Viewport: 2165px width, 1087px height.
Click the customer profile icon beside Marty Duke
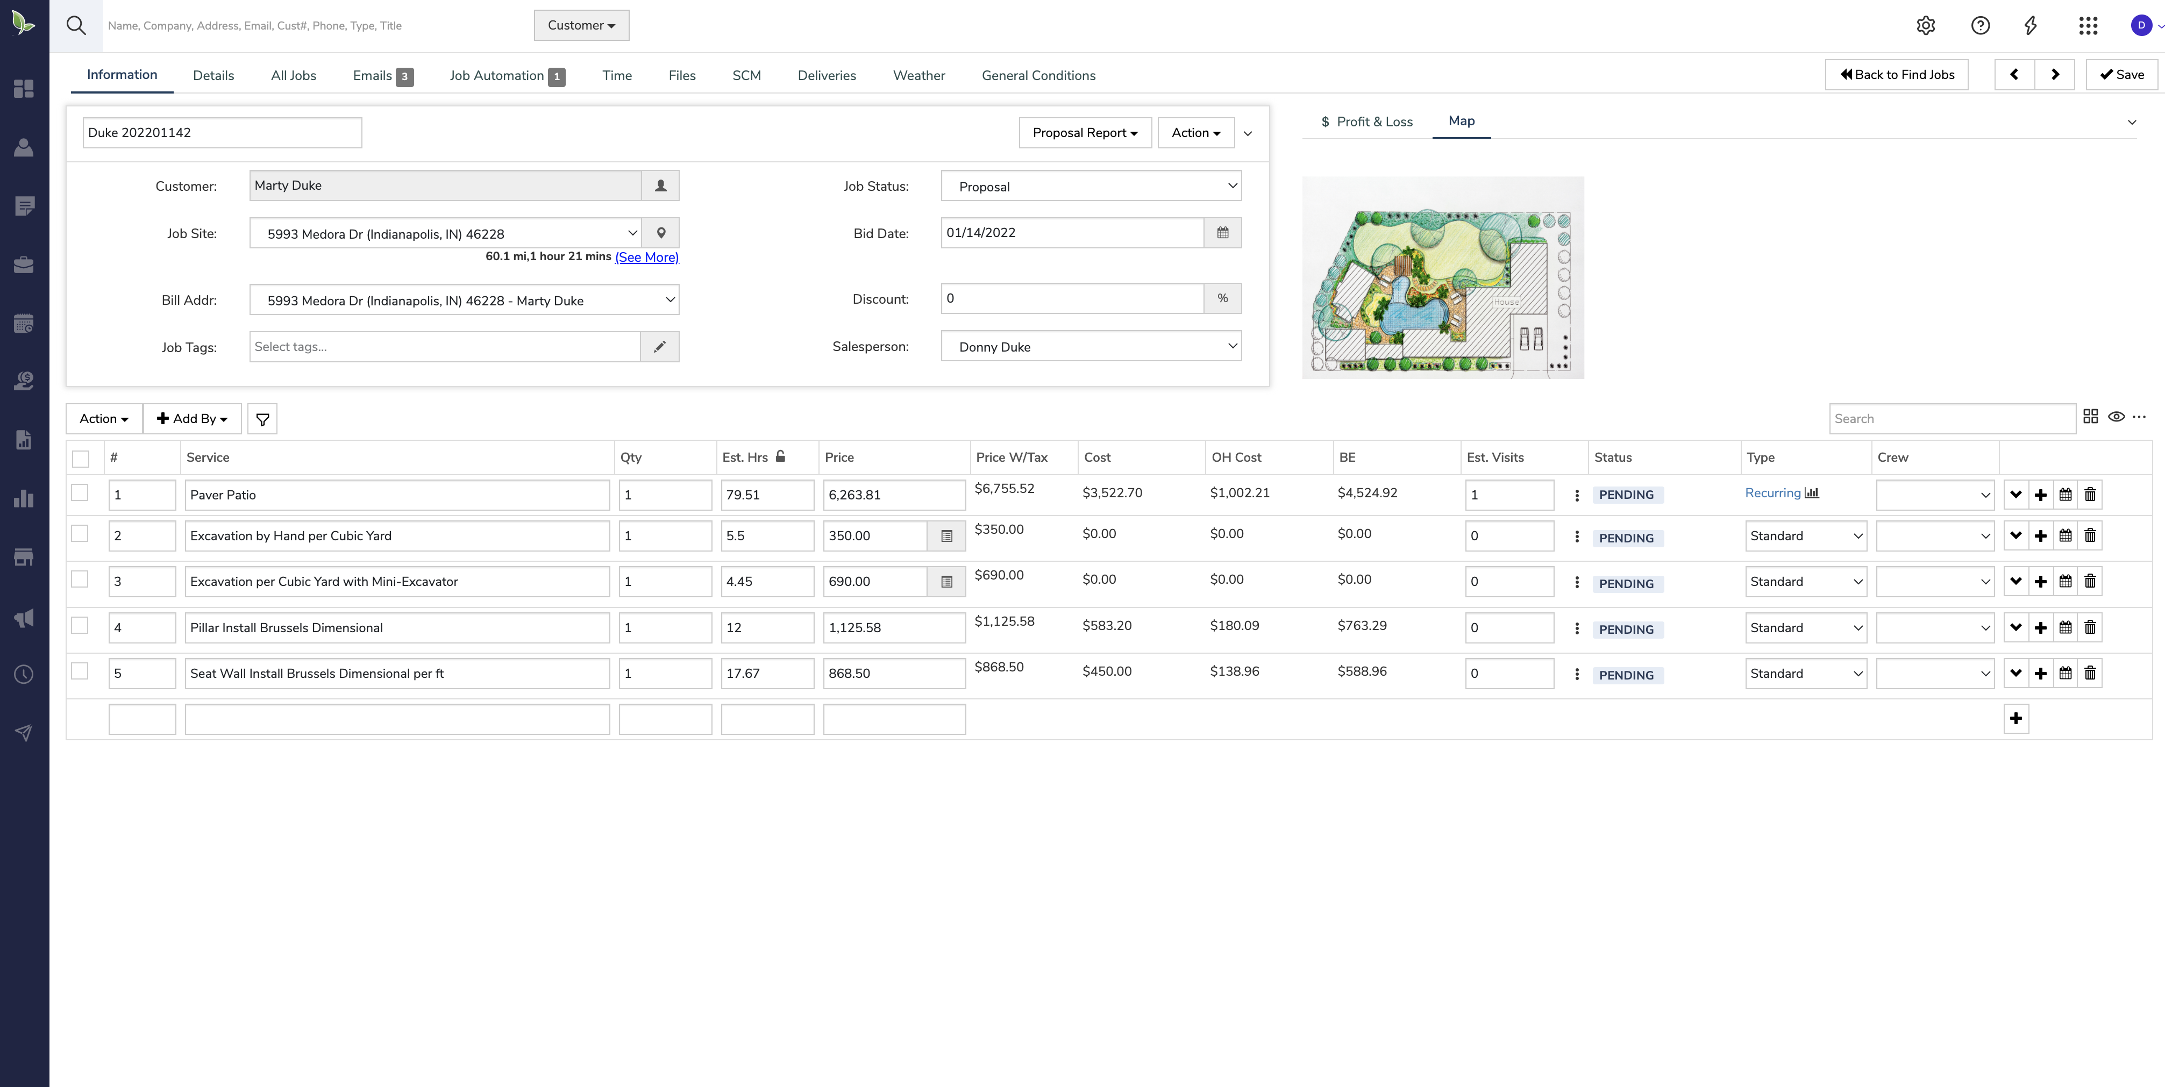pyautogui.click(x=660, y=185)
